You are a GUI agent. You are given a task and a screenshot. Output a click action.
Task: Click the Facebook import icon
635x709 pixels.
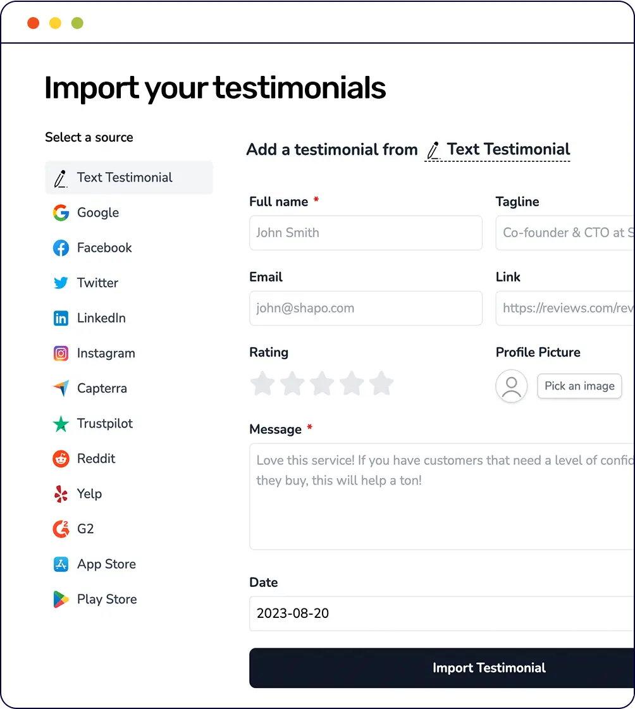pyautogui.click(x=61, y=248)
